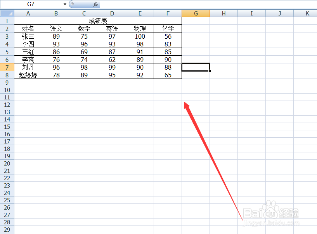
Task: Select row 9 header
Action: pos(7,82)
